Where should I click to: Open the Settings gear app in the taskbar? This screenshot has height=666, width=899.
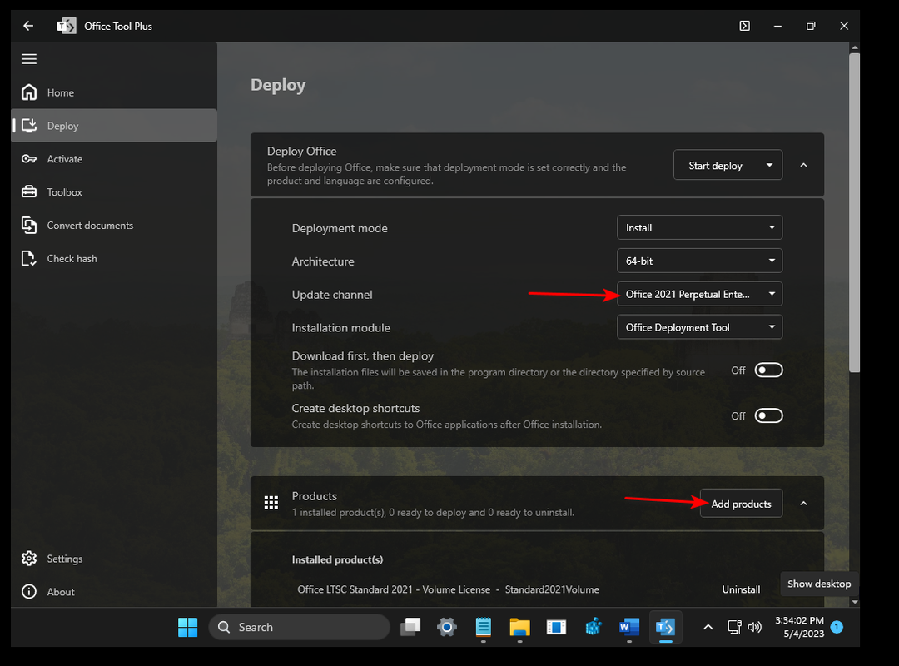coord(447,627)
